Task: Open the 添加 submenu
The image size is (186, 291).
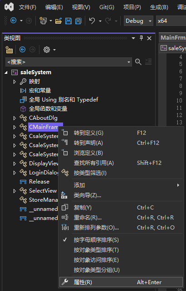Action: click(121, 185)
